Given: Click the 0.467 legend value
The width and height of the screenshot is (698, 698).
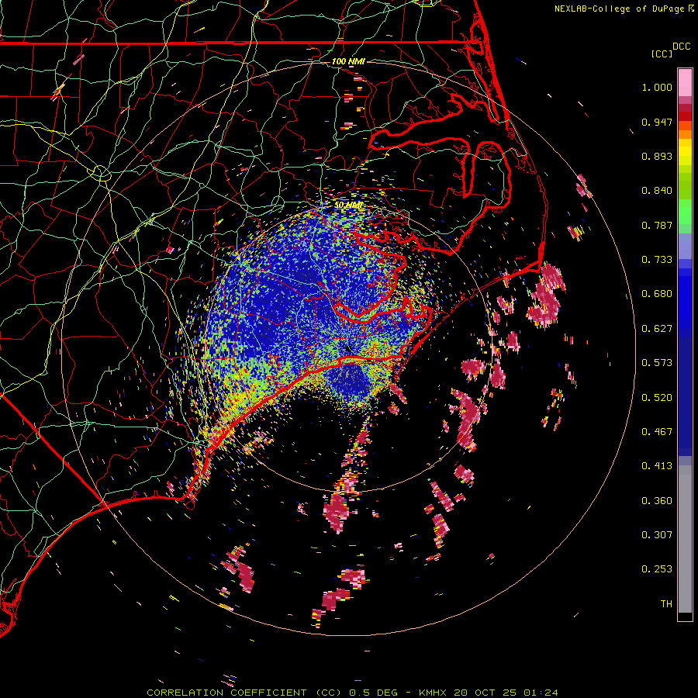Looking at the screenshot, I should click(657, 432).
